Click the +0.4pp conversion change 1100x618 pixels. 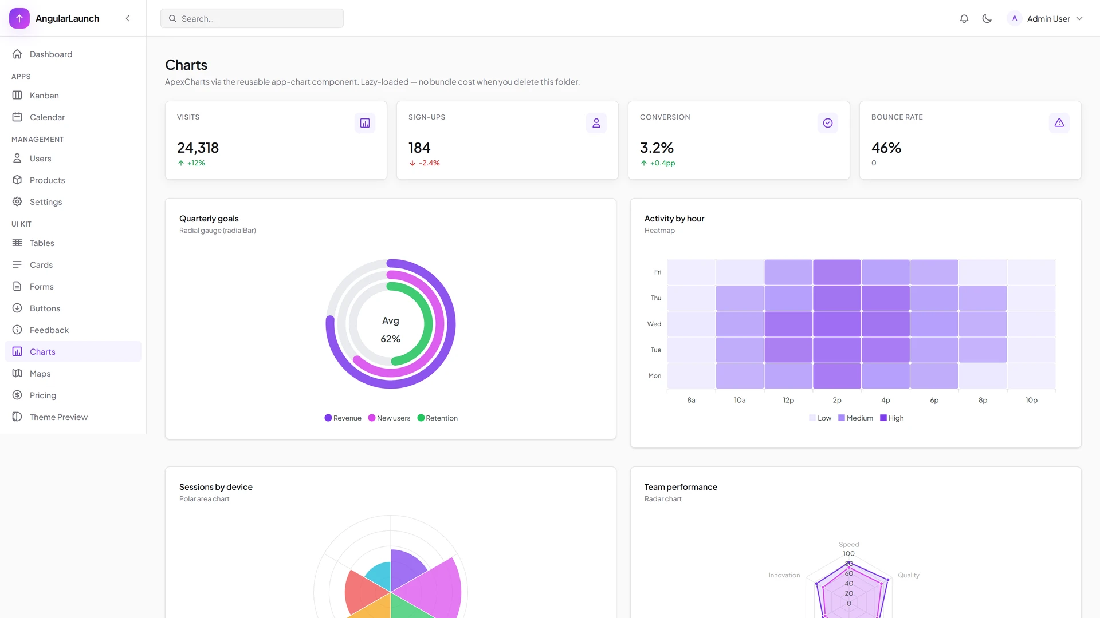pyautogui.click(x=658, y=163)
